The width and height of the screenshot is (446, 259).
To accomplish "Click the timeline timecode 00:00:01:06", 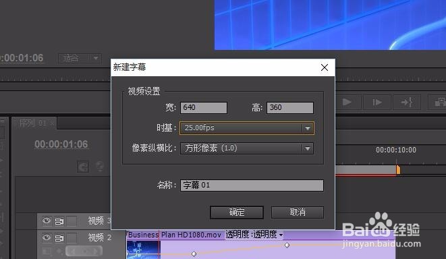I will tap(61, 144).
